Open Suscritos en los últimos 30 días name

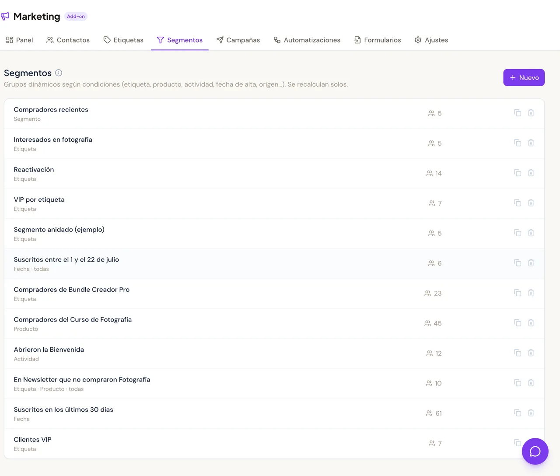63,409
